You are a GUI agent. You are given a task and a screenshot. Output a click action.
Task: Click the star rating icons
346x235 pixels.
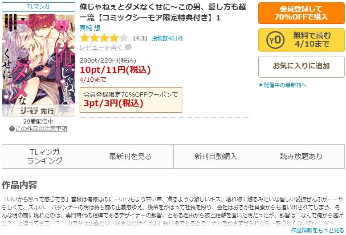pos(104,38)
